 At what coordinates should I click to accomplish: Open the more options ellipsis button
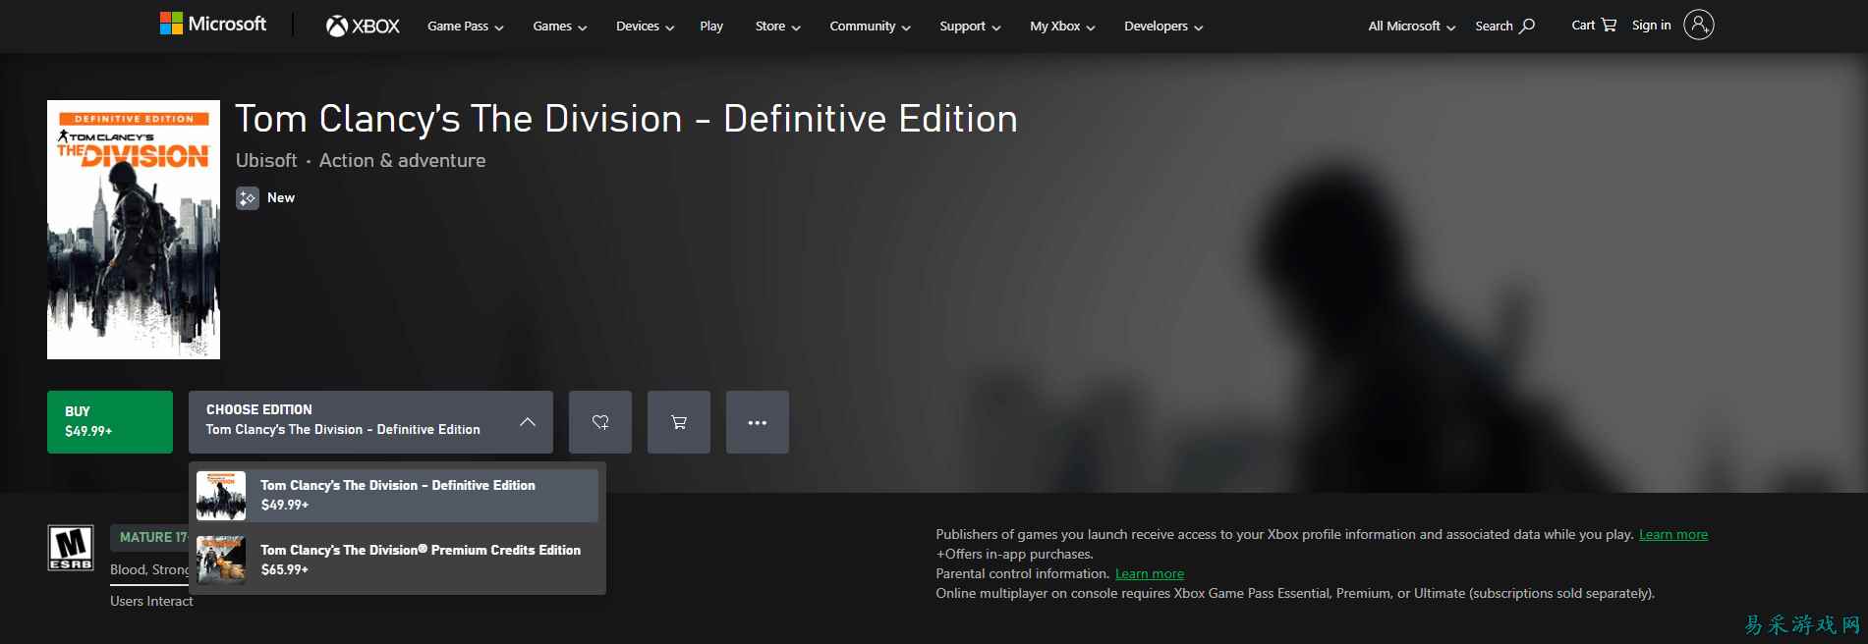tap(757, 422)
